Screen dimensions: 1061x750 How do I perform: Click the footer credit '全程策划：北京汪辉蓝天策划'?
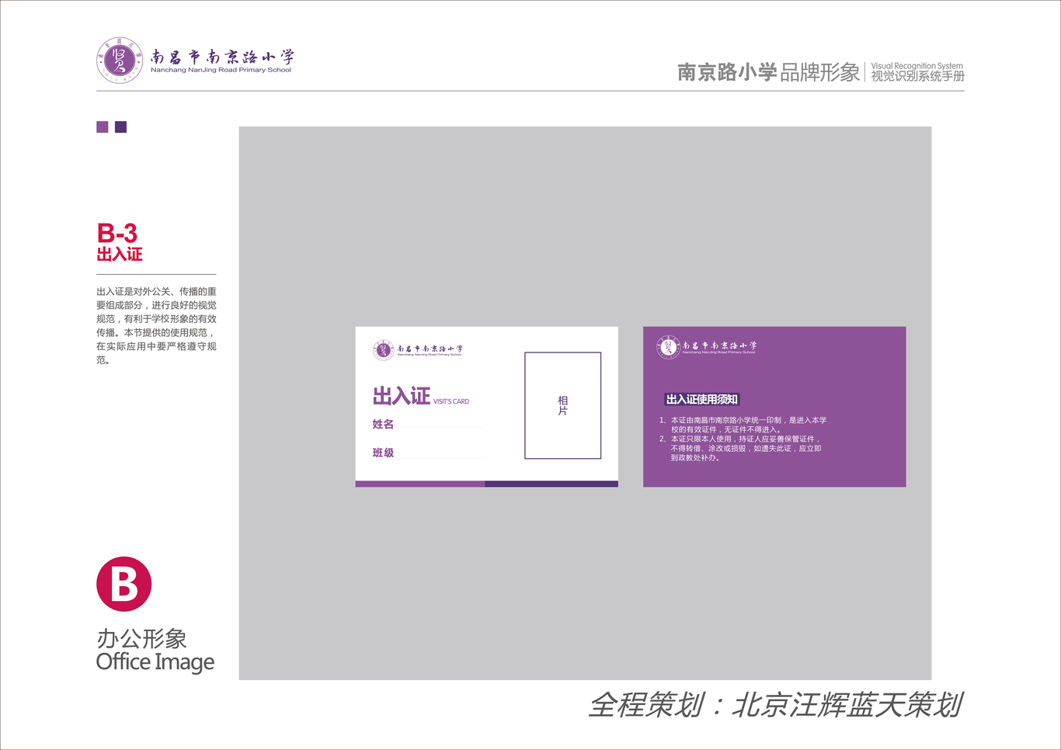[775, 705]
